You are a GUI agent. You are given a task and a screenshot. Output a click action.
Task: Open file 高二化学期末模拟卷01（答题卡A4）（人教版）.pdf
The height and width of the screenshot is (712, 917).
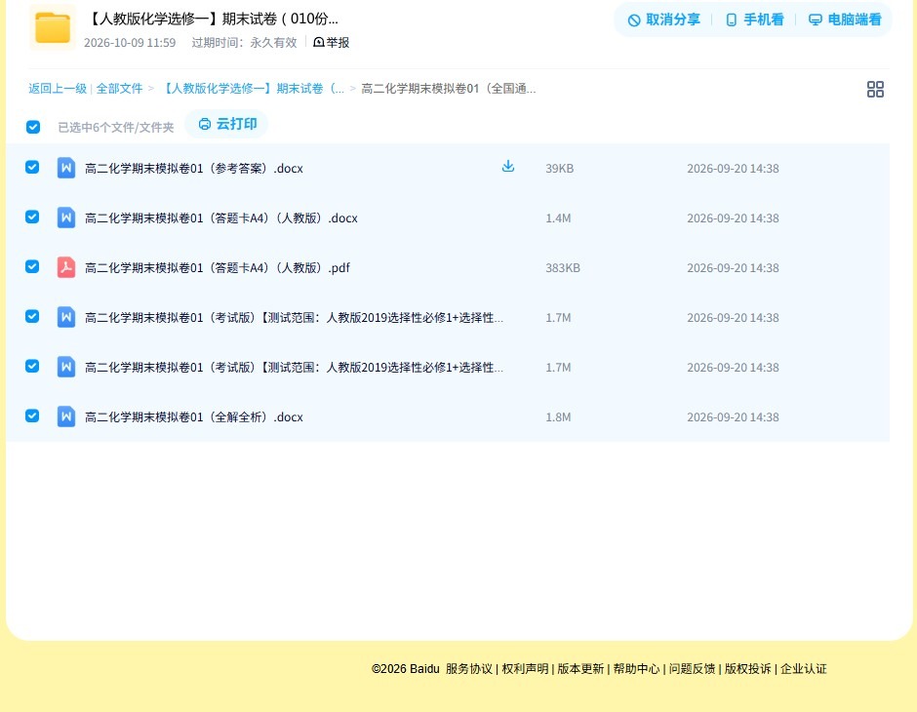coord(217,267)
